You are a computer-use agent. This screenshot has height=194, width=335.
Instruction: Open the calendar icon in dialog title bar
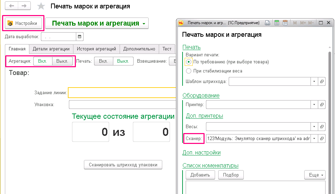tap(285, 23)
